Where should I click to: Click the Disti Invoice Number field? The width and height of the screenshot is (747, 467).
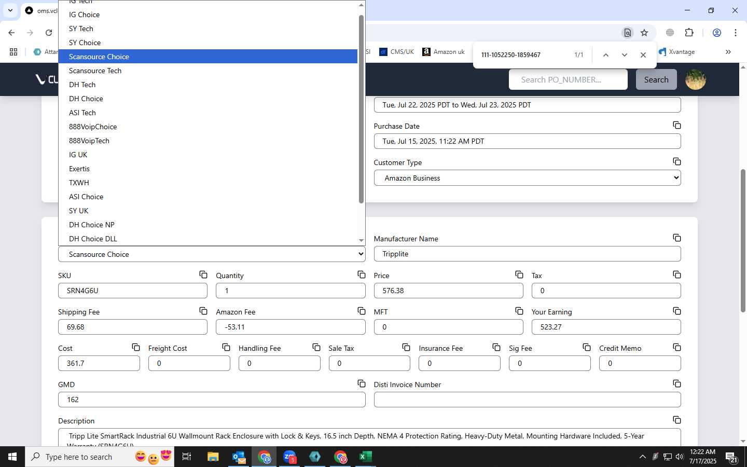click(527, 400)
